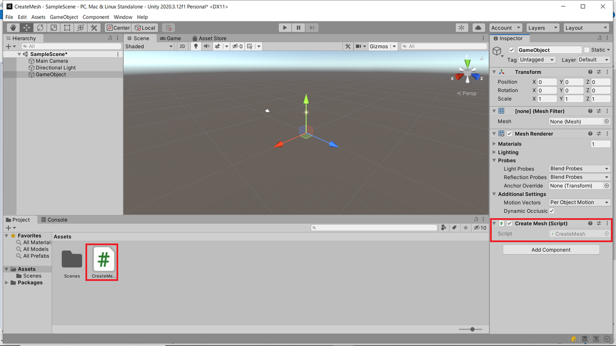Toggle scene audio speaker icon
Viewport: 616px width, 346px height.
coord(206,46)
